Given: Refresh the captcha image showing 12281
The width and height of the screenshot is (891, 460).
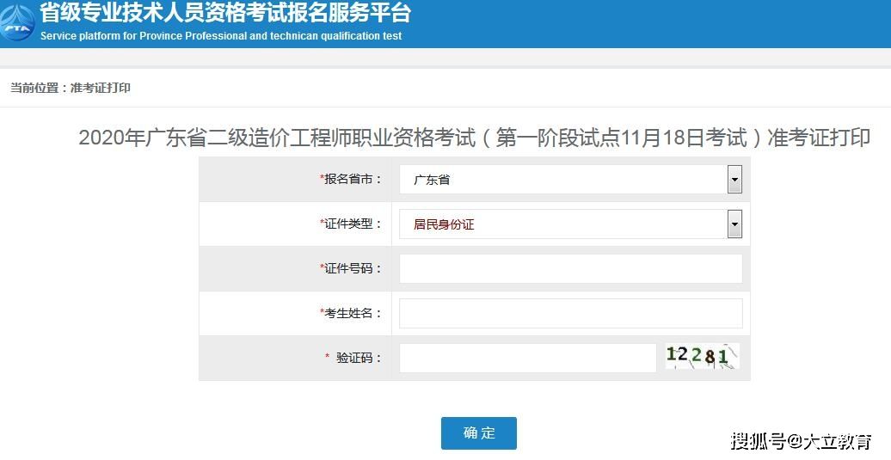Looking at the screenshot, I should (702, 356).
